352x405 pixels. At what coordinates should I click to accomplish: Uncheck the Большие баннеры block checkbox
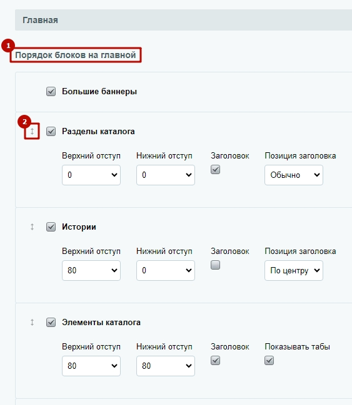pyautogui.click(x=51, y=92)
